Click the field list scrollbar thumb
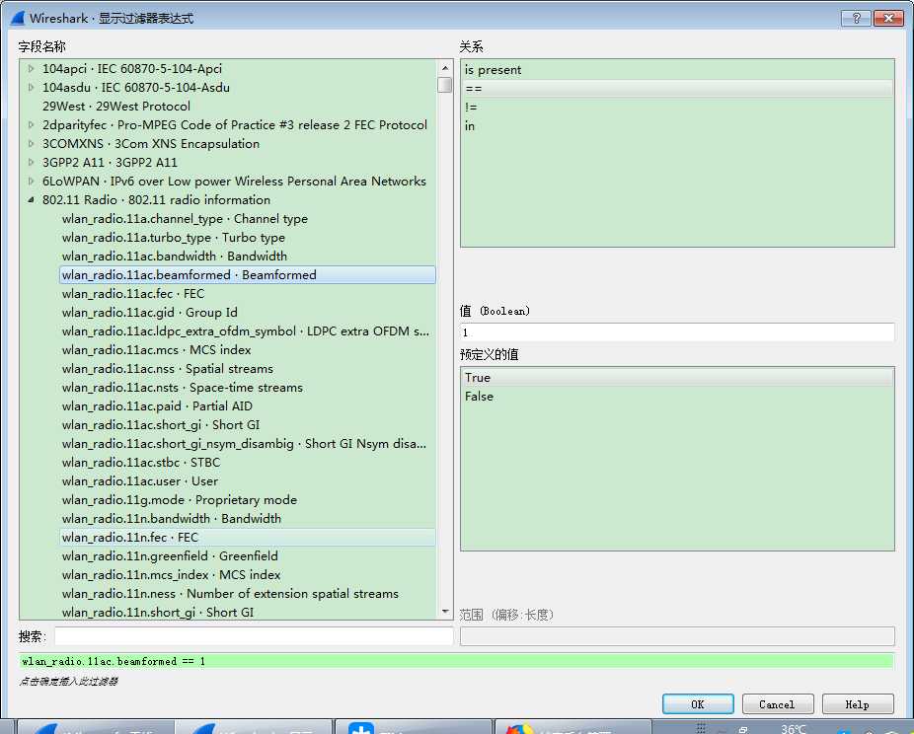This screenshot has width=914, height=734. click(445, 85)
